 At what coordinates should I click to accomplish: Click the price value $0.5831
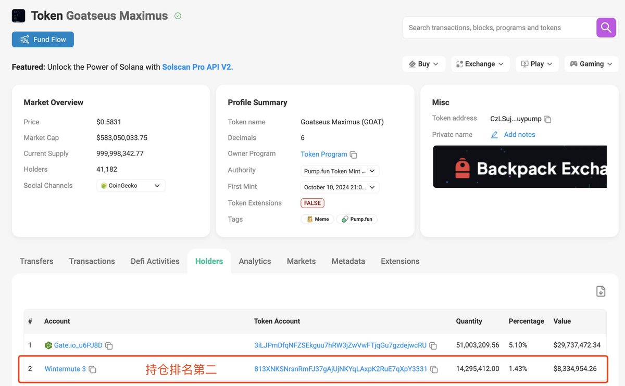coord(109,122)
